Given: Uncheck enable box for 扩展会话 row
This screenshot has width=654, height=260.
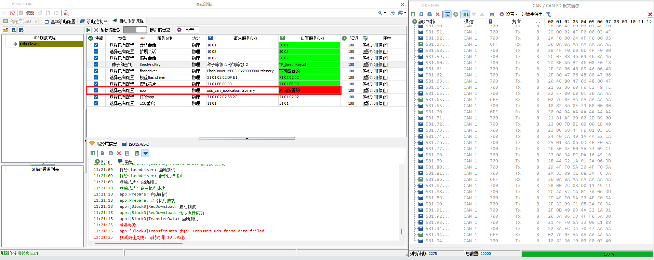Looking at the screenshot, I should pyautogui.click(x=96, y=52).
